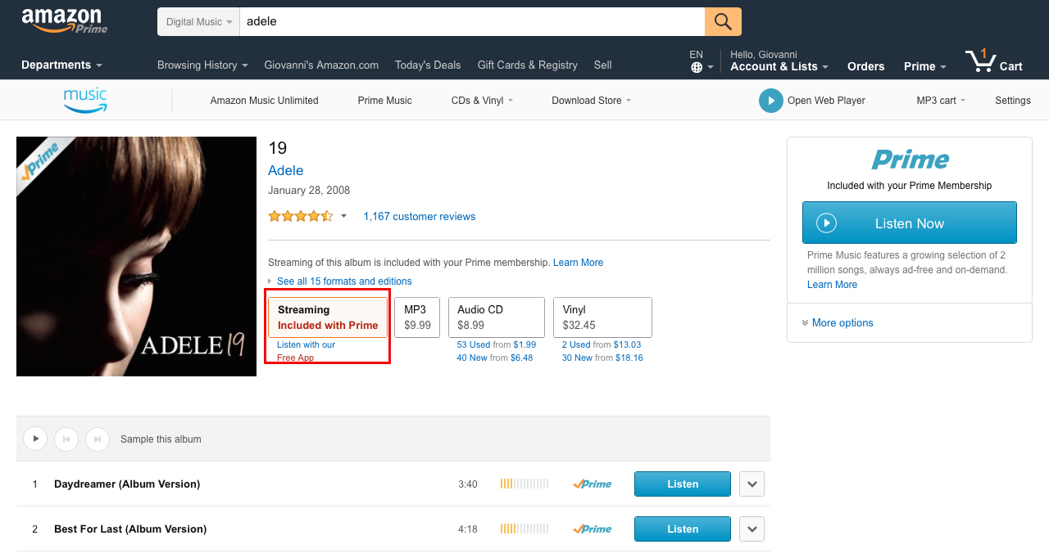Open the Orders page

[866, 66]
